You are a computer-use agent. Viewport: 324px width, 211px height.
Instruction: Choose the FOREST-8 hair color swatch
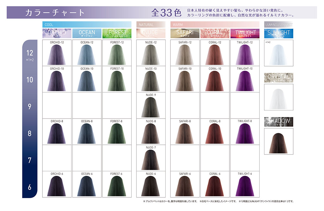point(117,133)
